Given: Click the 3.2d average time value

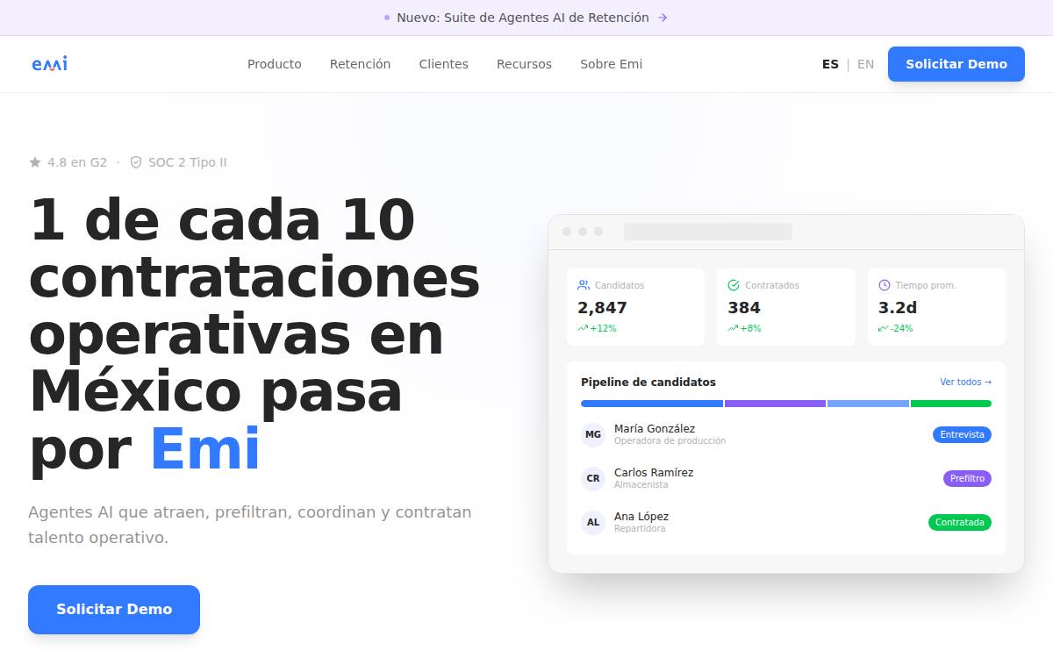Looking at the screenshot, I should (898, 307).
